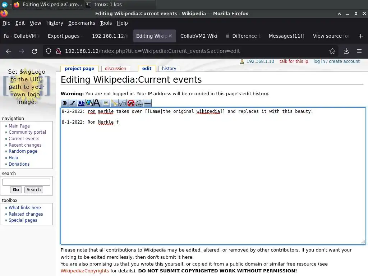The width and height of the screenshot is (368, 276).
Task: Click the user avatar icon beside 192.168.1.13
Action: (242, 61)
